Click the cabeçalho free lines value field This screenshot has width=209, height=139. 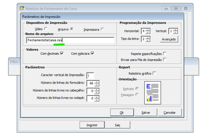(x=91, y=91)
